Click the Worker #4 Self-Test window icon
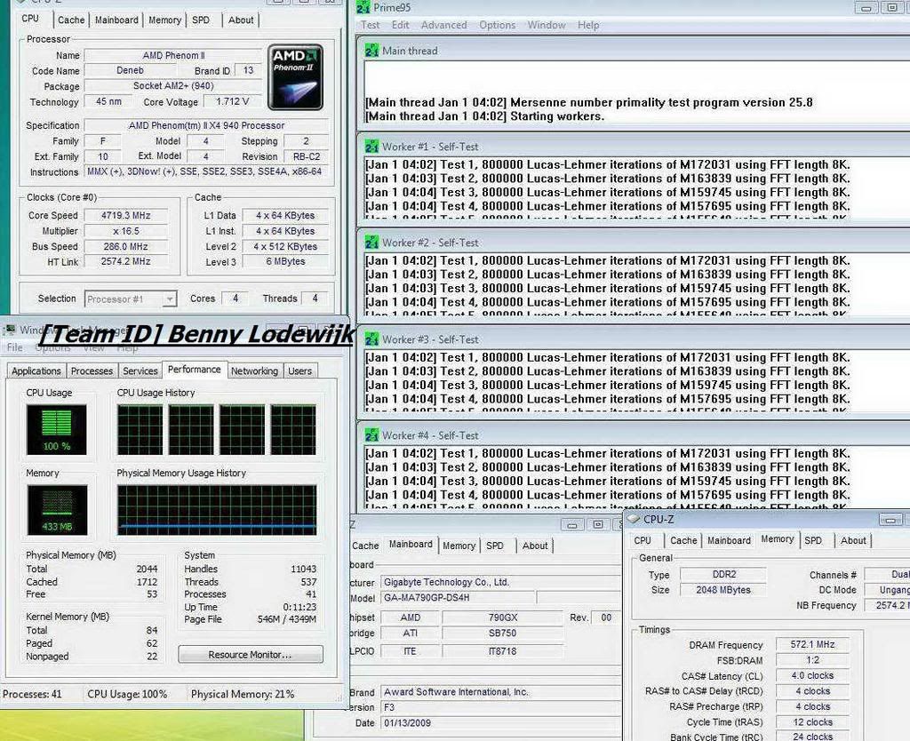910x741 pixels. tap(371, 435)
